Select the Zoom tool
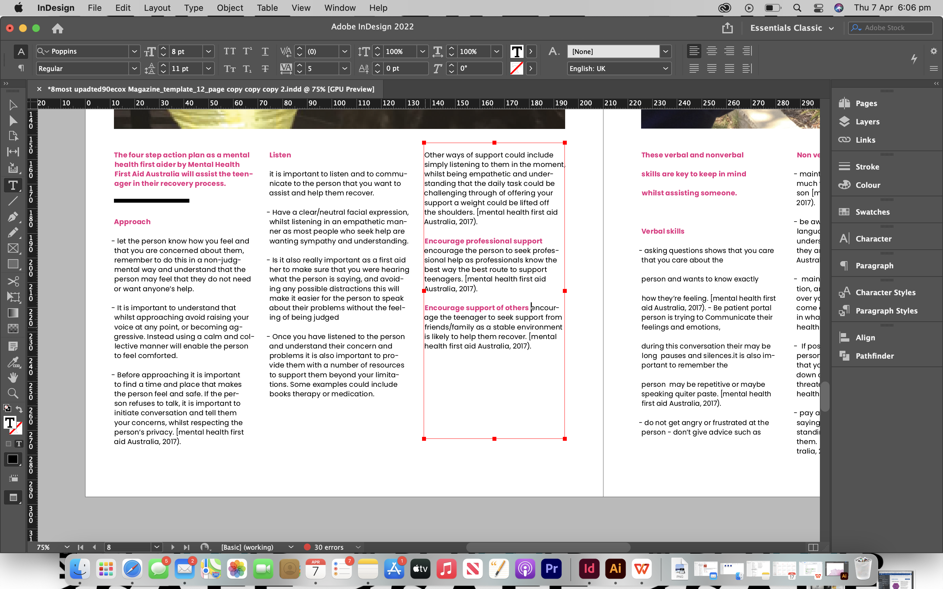Image resolution: width=943 pixels, height=589 pixels. 13,393
